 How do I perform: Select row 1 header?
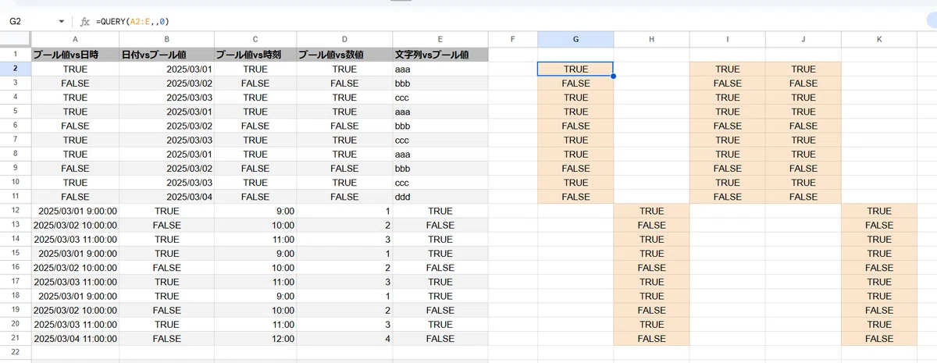[15, 55]
